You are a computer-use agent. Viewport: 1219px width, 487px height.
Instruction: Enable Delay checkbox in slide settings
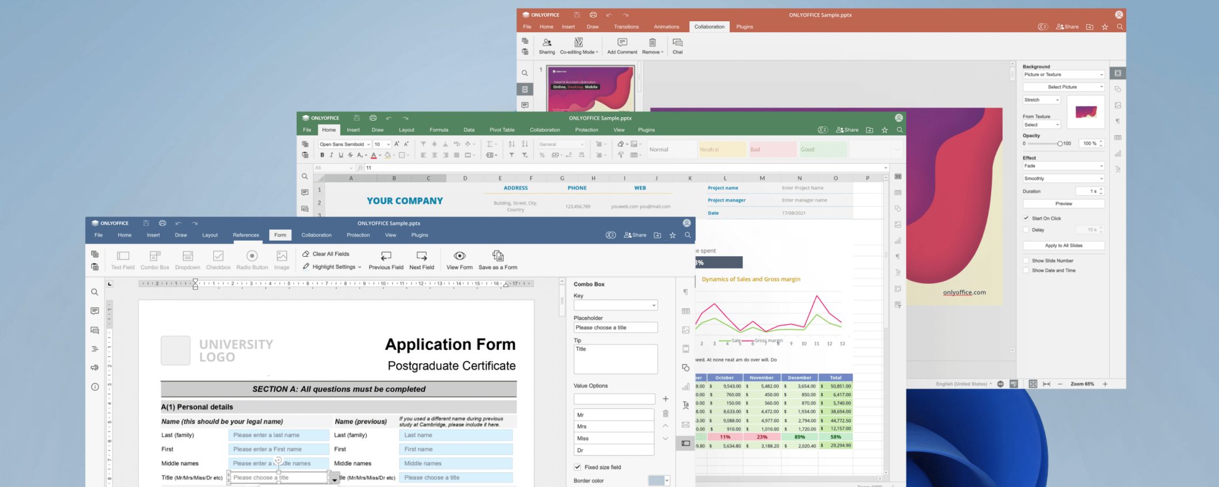(x=1026, y=230)
